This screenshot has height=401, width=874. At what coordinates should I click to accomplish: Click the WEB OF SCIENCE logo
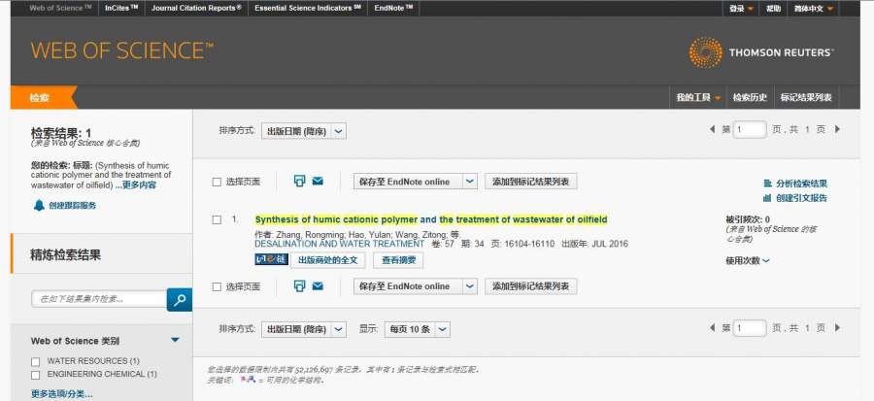[x=122, y=51]
